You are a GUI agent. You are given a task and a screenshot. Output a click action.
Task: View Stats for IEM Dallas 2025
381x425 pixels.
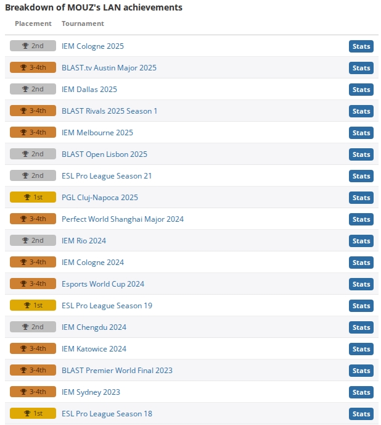click(361, 90)
